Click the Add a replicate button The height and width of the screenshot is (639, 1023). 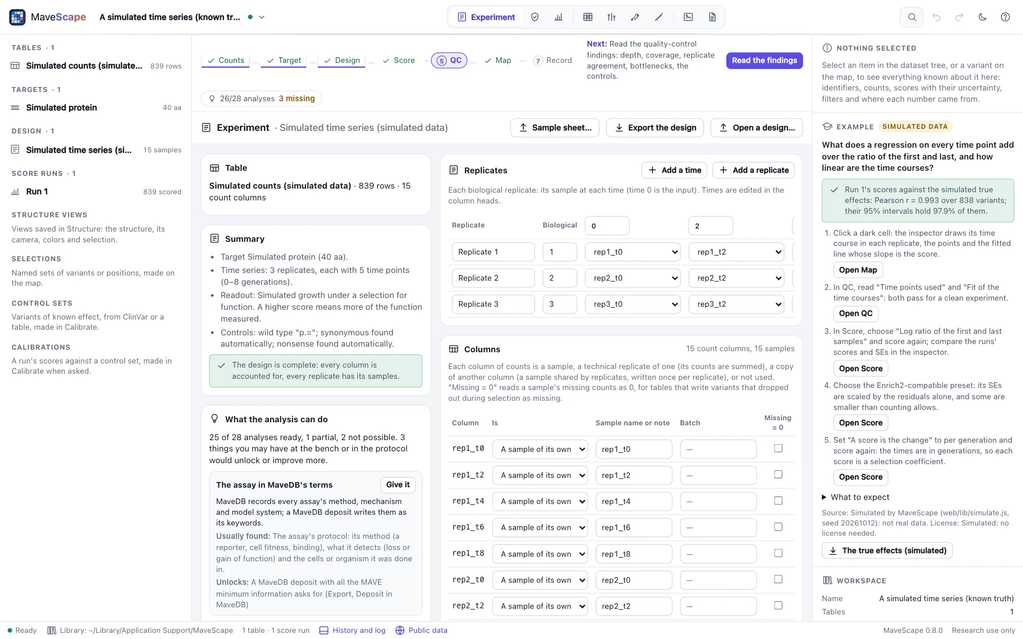click(753, 170)
